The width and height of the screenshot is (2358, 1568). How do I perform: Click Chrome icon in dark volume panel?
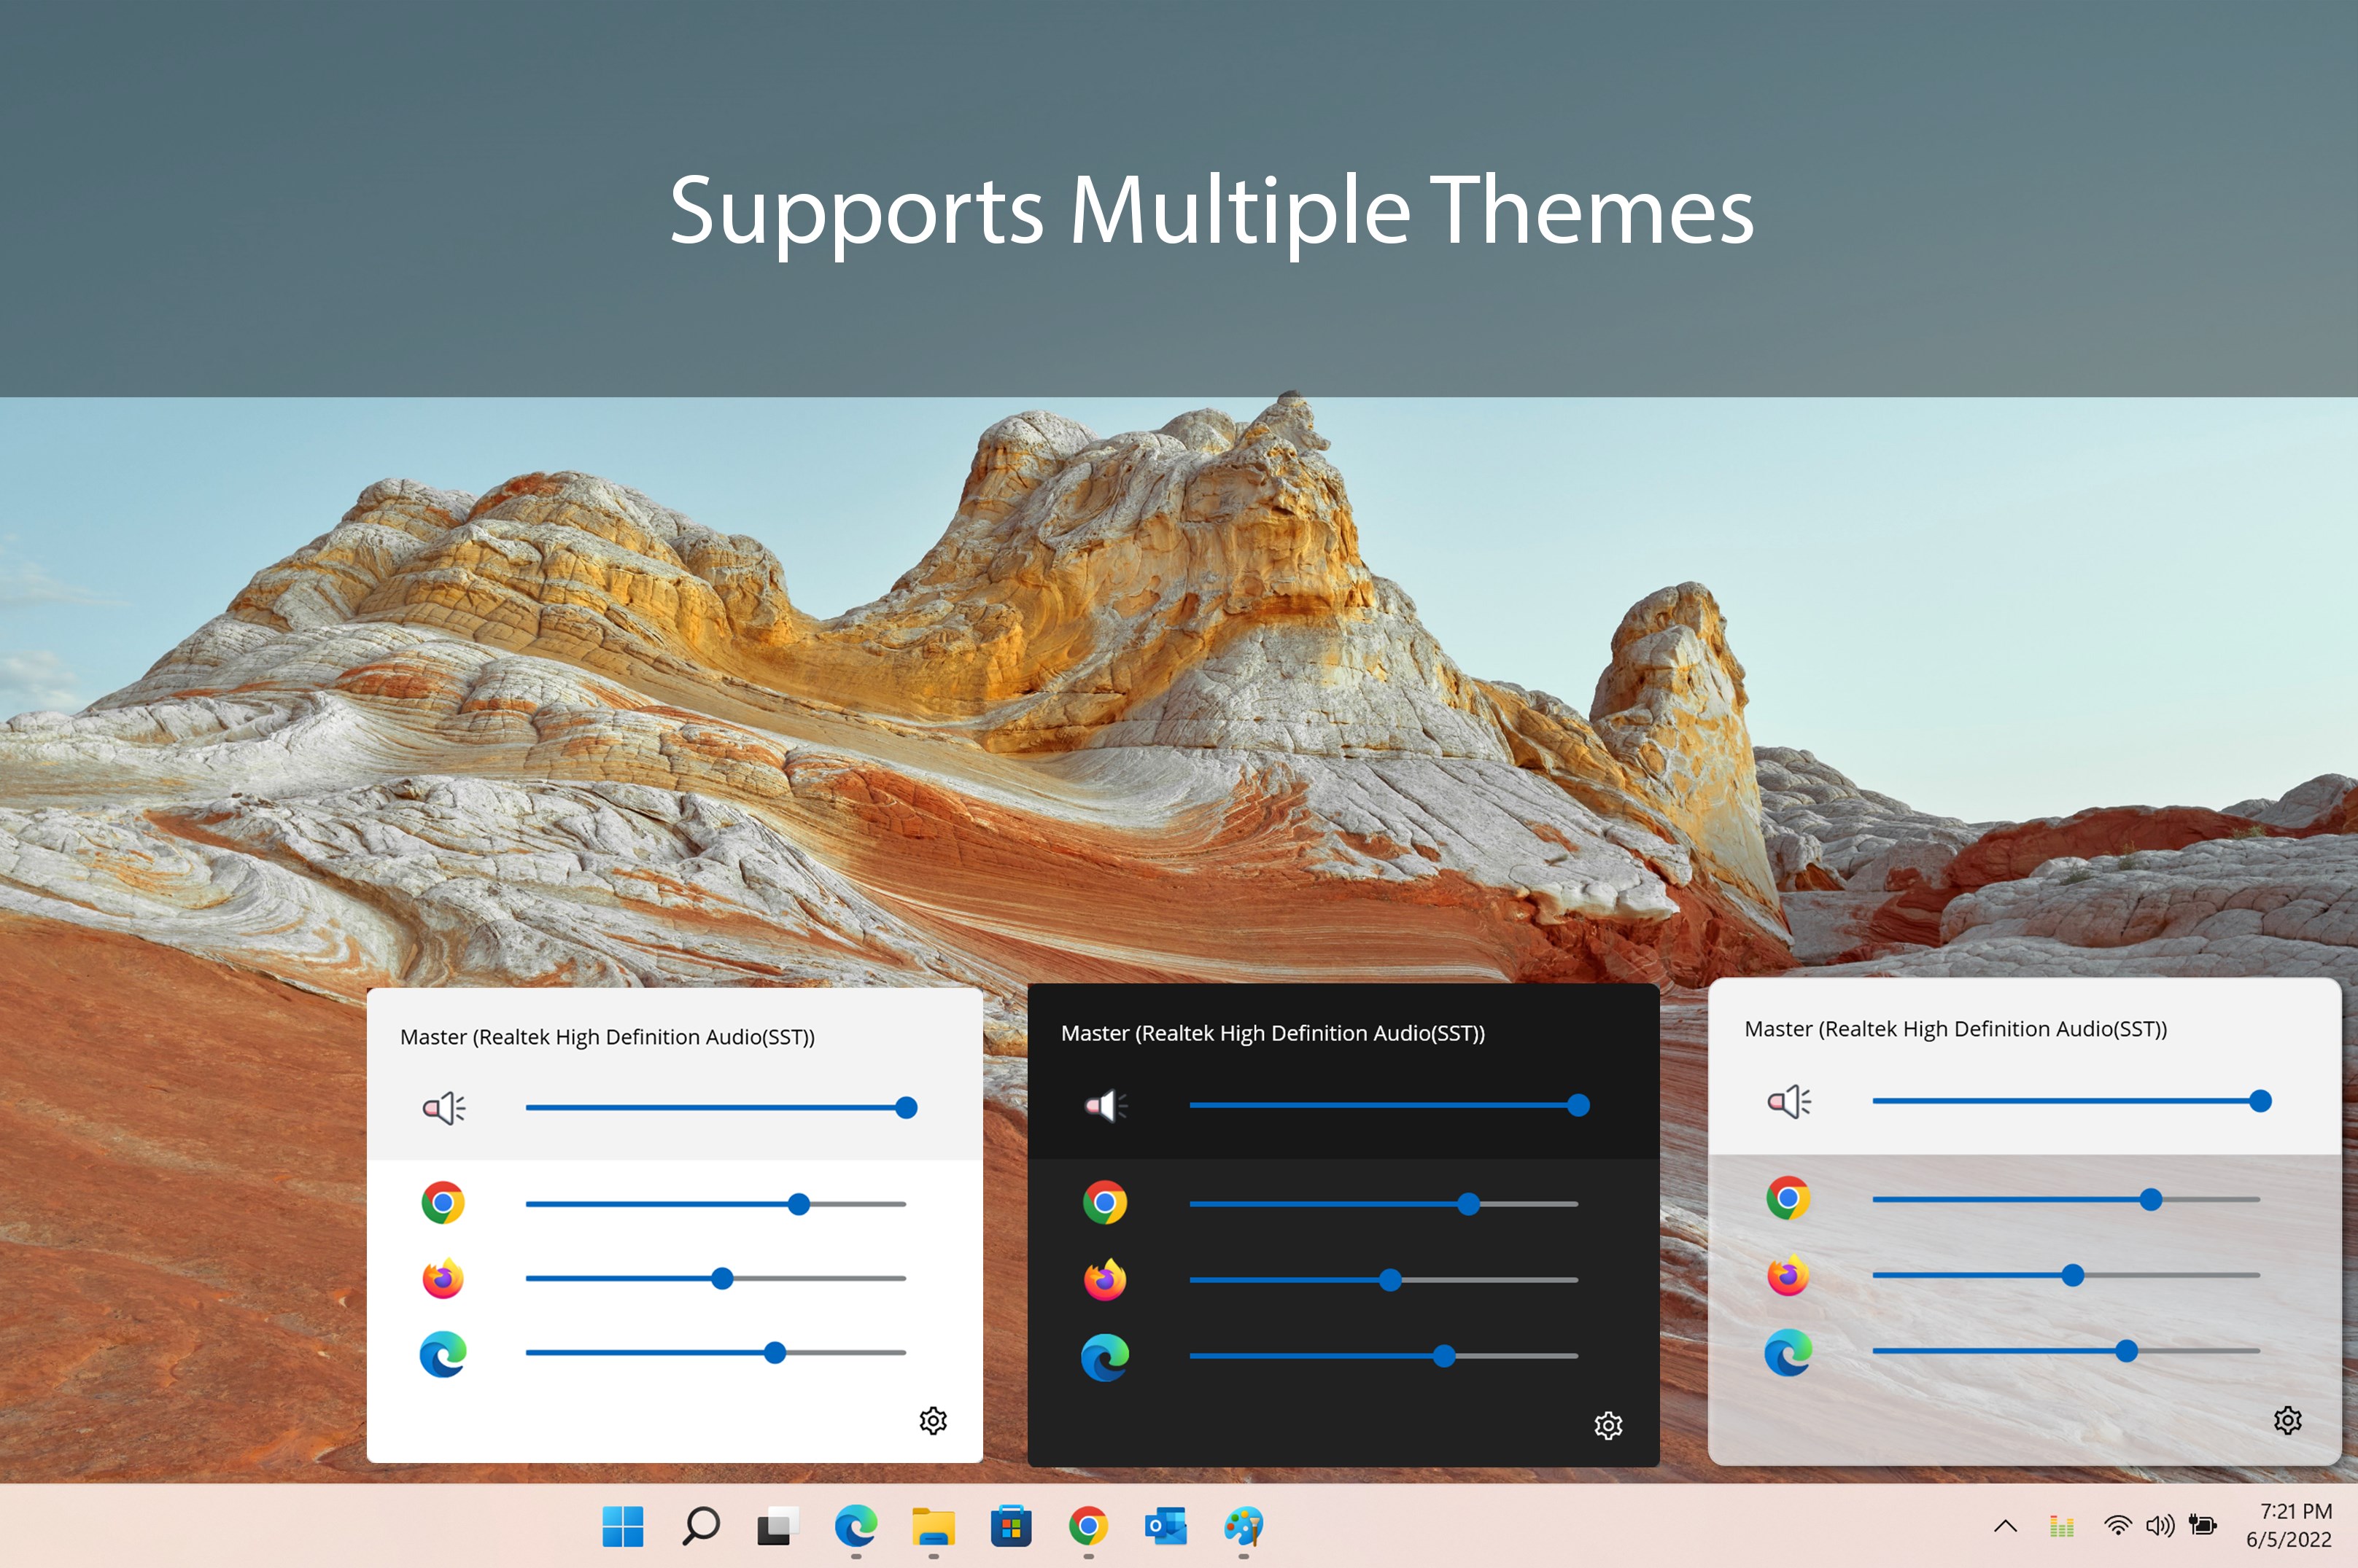(1104, 1203)
